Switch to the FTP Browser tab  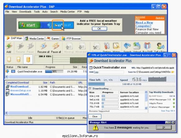(71, 38)
